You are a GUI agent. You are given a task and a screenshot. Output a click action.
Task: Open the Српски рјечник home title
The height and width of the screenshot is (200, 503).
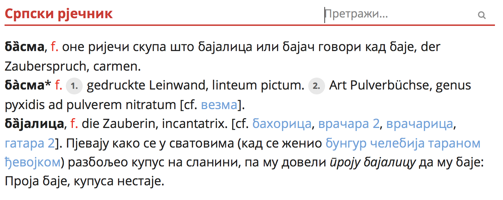[x=58, y=14]
